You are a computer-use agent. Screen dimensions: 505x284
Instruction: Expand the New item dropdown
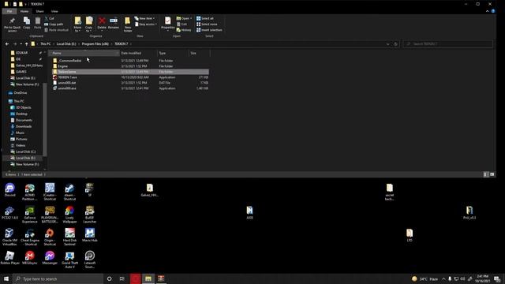(x=144, y=18)
